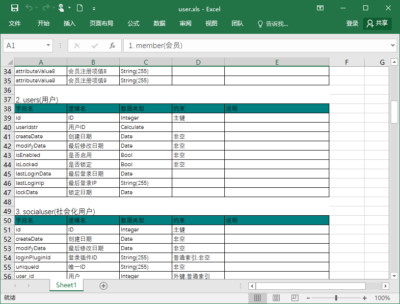400x304 pixels.
Task: Save the workbook with the floppy disk icon
Action: (x=15, y=8)
